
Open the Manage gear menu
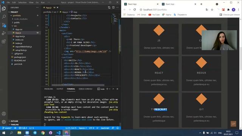[x=4, y=122]
